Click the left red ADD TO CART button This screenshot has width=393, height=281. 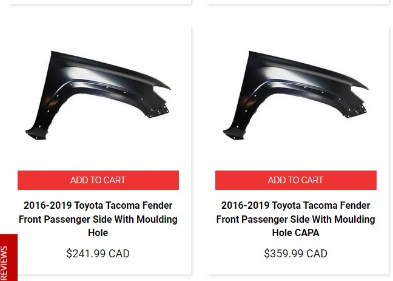click(x=98, y=180)
